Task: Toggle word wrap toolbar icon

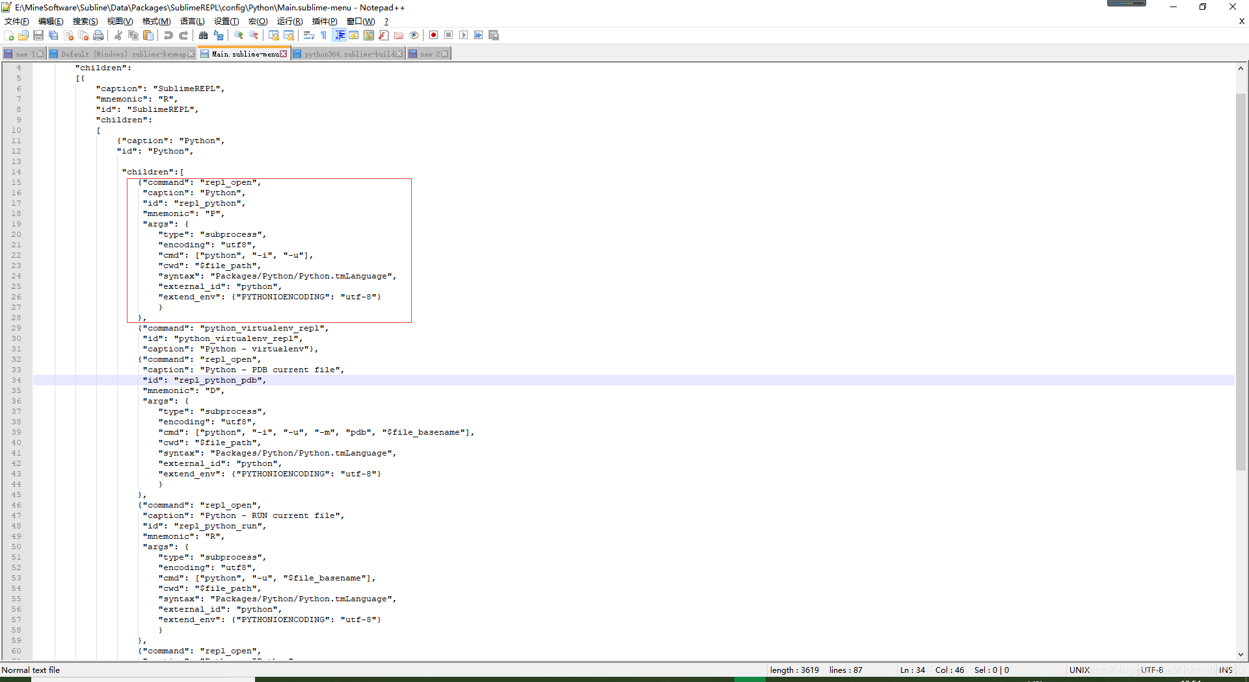Action: [309, 35]
